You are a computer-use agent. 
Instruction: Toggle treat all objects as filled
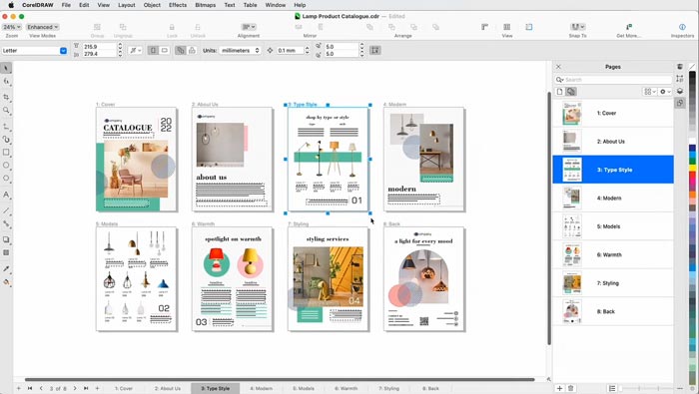click(x=375, y=50)
